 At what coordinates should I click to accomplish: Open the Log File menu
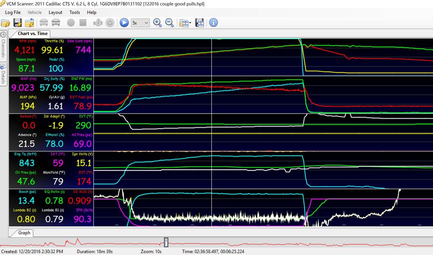pyautogui.click(x=13, y=12)
